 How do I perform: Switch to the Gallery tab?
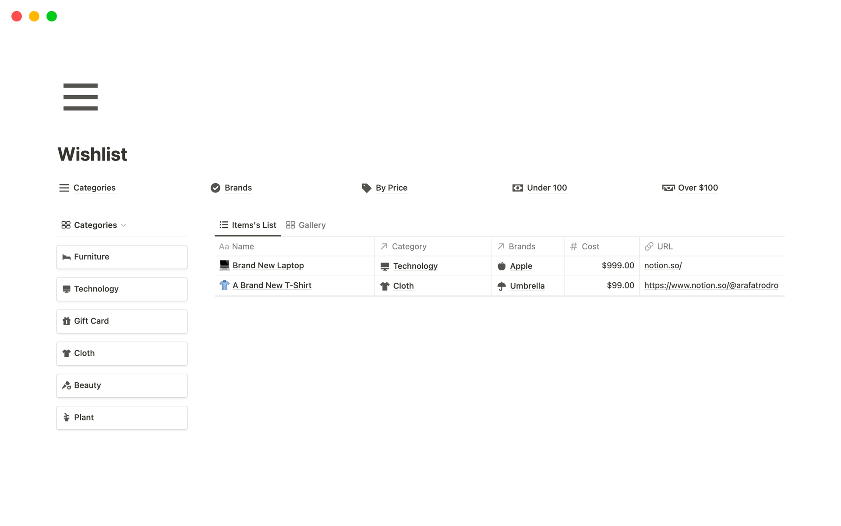point(306,225)
